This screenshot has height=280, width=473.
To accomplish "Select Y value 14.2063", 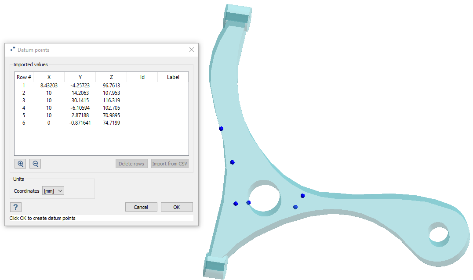I will (80, 93).
